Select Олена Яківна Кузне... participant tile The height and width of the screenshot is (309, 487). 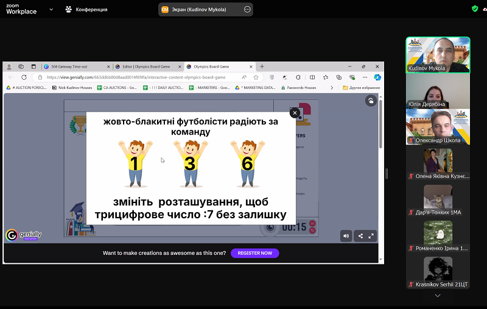point(438,163)
